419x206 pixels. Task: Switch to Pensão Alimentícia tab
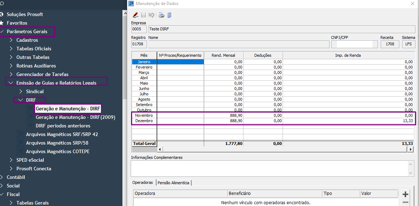coord(173,183)
